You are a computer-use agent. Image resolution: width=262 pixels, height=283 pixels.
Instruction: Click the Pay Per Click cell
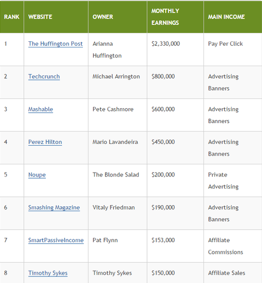click(x=233, y=50)
